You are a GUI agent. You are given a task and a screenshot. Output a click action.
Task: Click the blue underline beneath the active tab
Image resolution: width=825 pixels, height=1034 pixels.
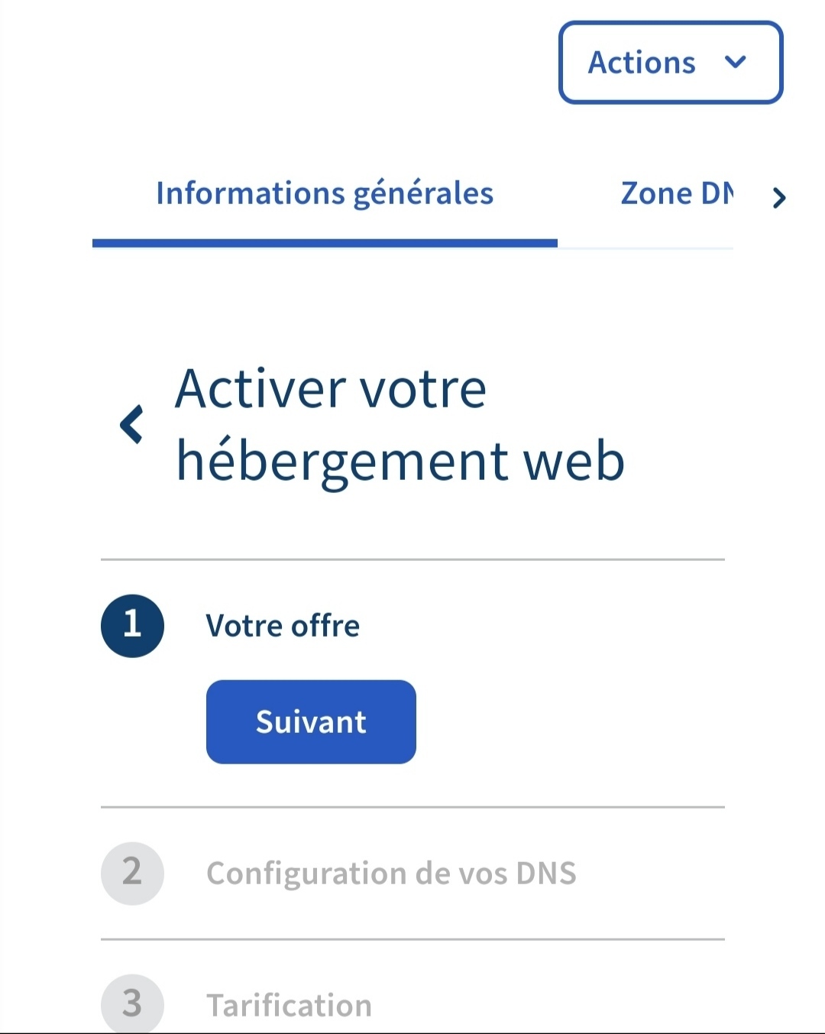tap(325, 243)
